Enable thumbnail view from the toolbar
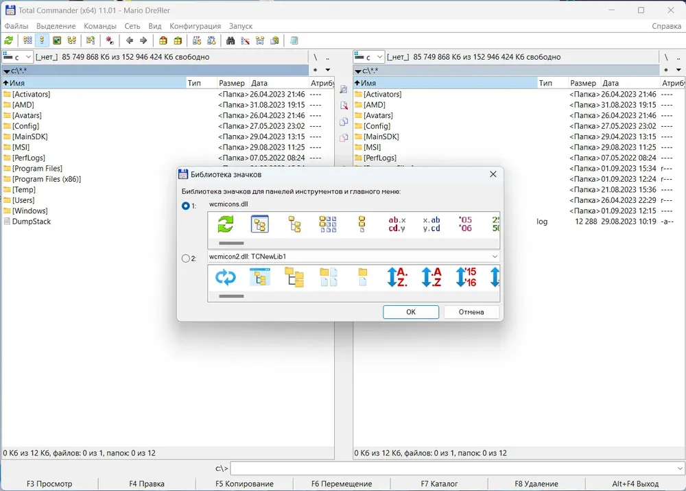The width and height of the screenshot is (686, 491). [x=57, y=40]
